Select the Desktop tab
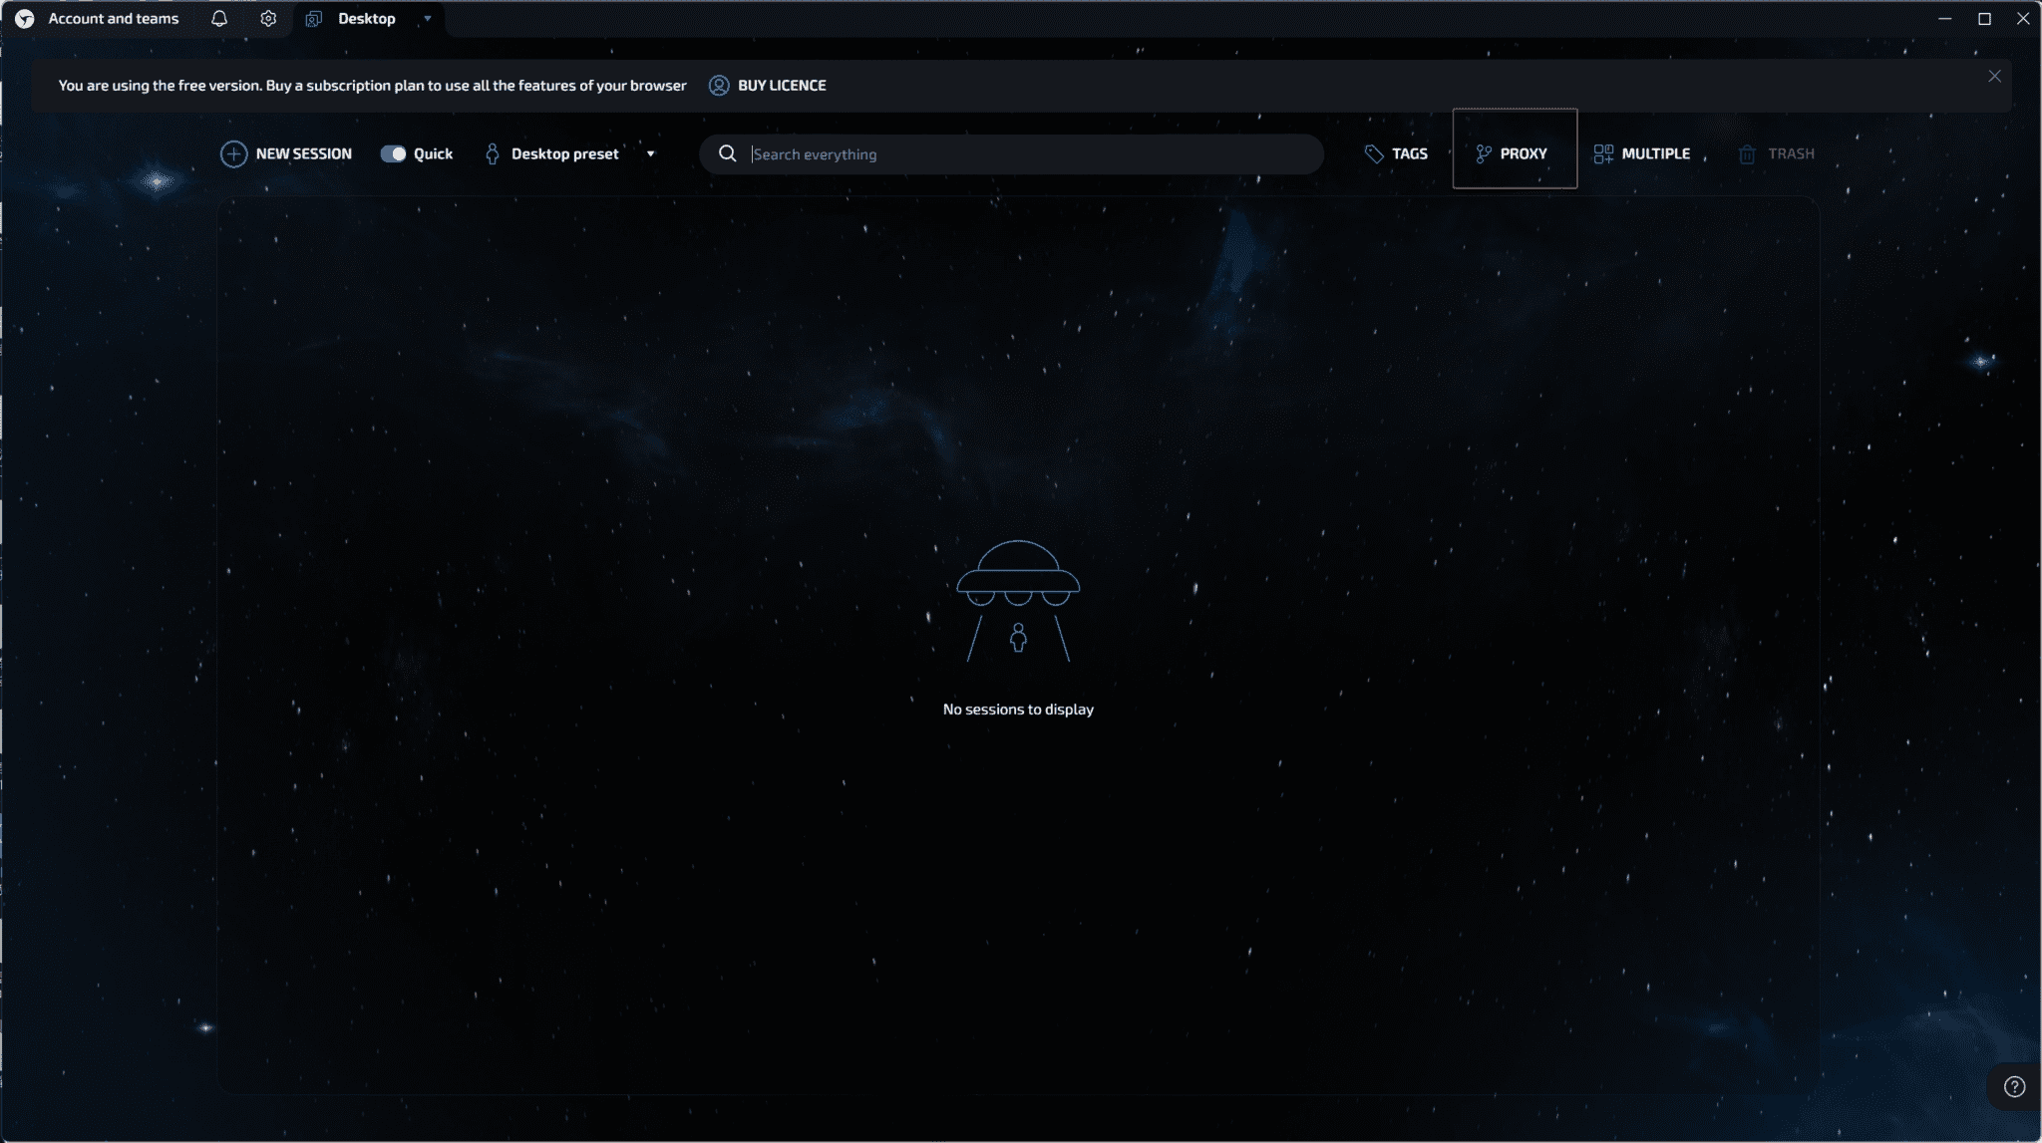Screen dimensions: 2042x1143 click(x=365, y=18)
